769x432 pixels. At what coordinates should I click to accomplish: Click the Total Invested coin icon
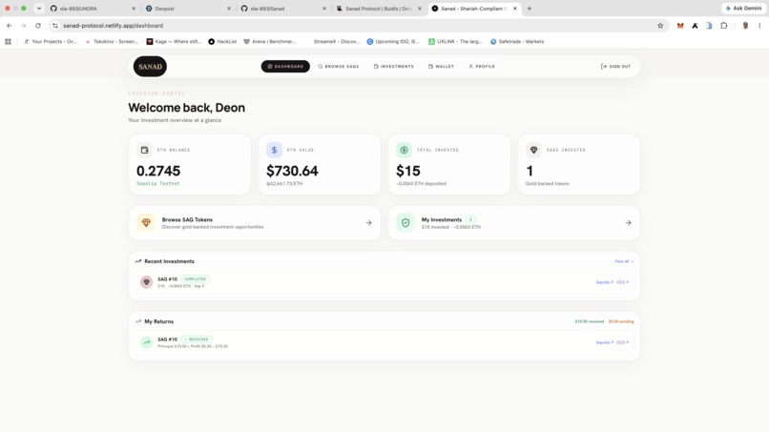coord(405,150)
